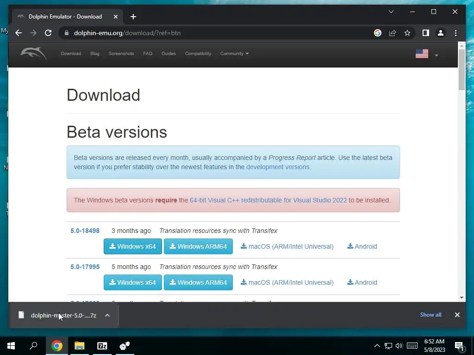Toggle the Chrome side panel
The height and width of the screenshot is (355, 474).
426,33
